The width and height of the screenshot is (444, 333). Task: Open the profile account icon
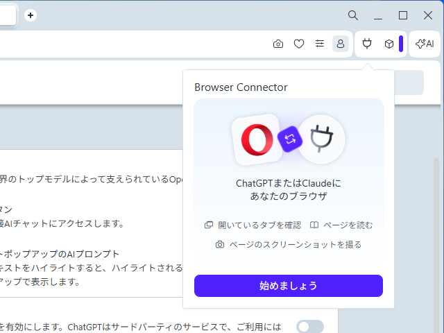tap(341, 44)
